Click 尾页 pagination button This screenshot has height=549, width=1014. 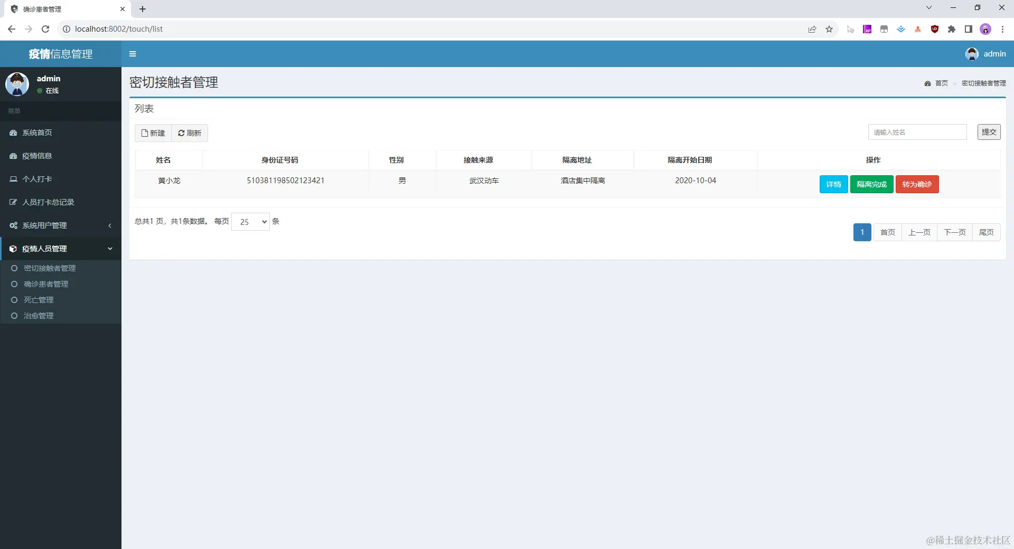[987, 232]
